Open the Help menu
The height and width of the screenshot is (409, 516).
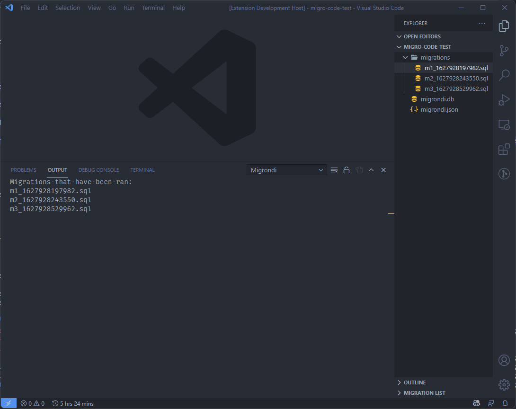tap(178, 8)
